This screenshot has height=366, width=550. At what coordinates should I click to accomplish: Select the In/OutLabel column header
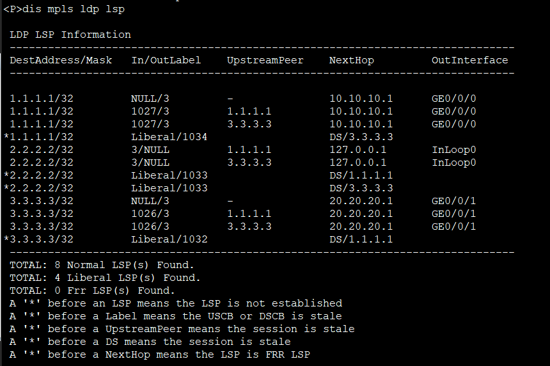(166, 60)
